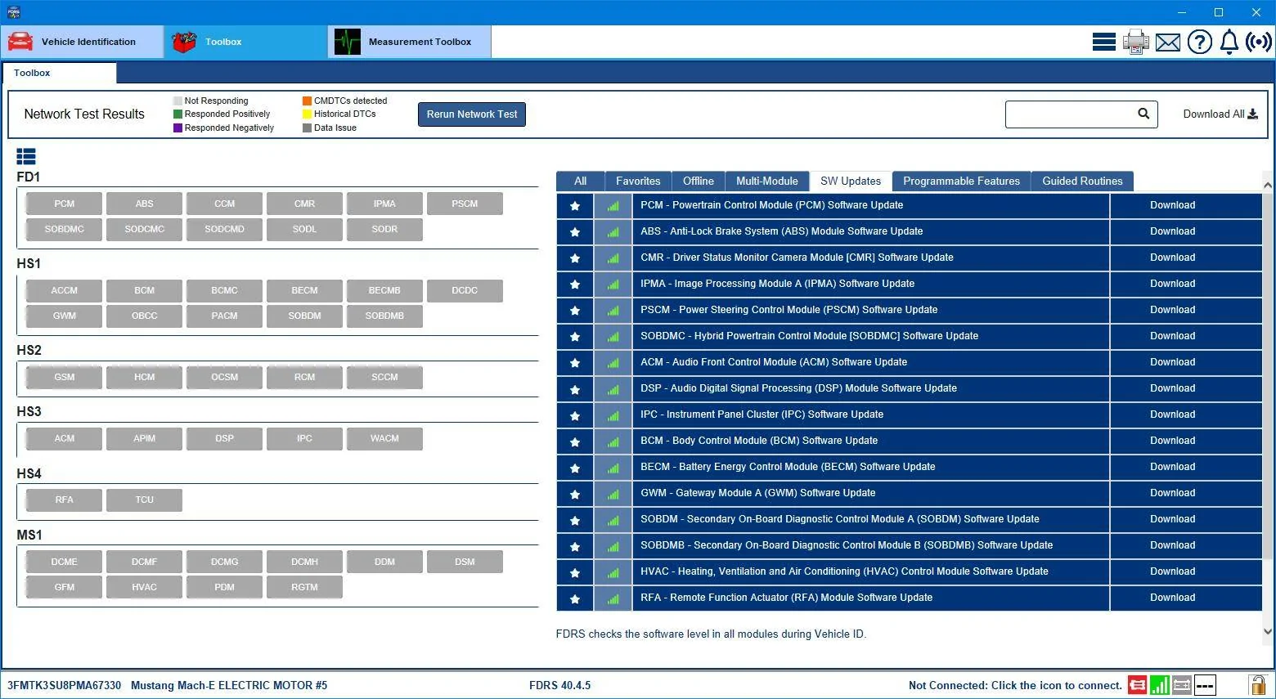Screen dimensions: 1276x699
Task: Click the green signal bars status icon
Action: pyautogui.click(x=1159, y=685)
